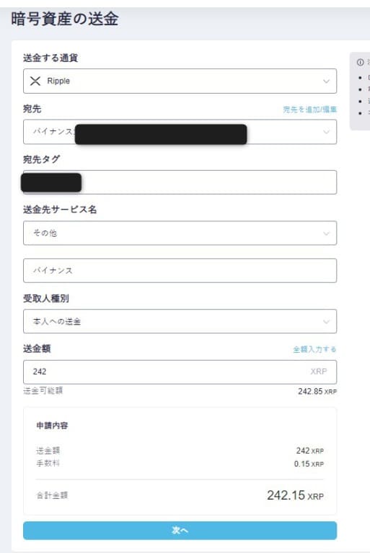Click the バイナンス service name text field

click(180, 271)
